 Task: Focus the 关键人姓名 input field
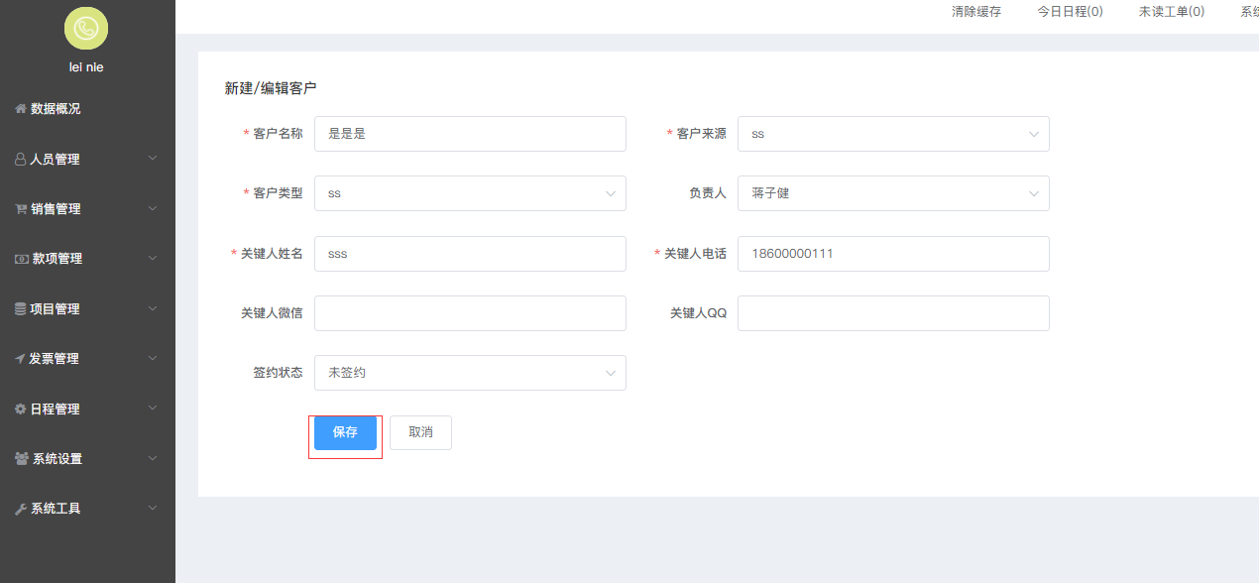tap(470, 254)
